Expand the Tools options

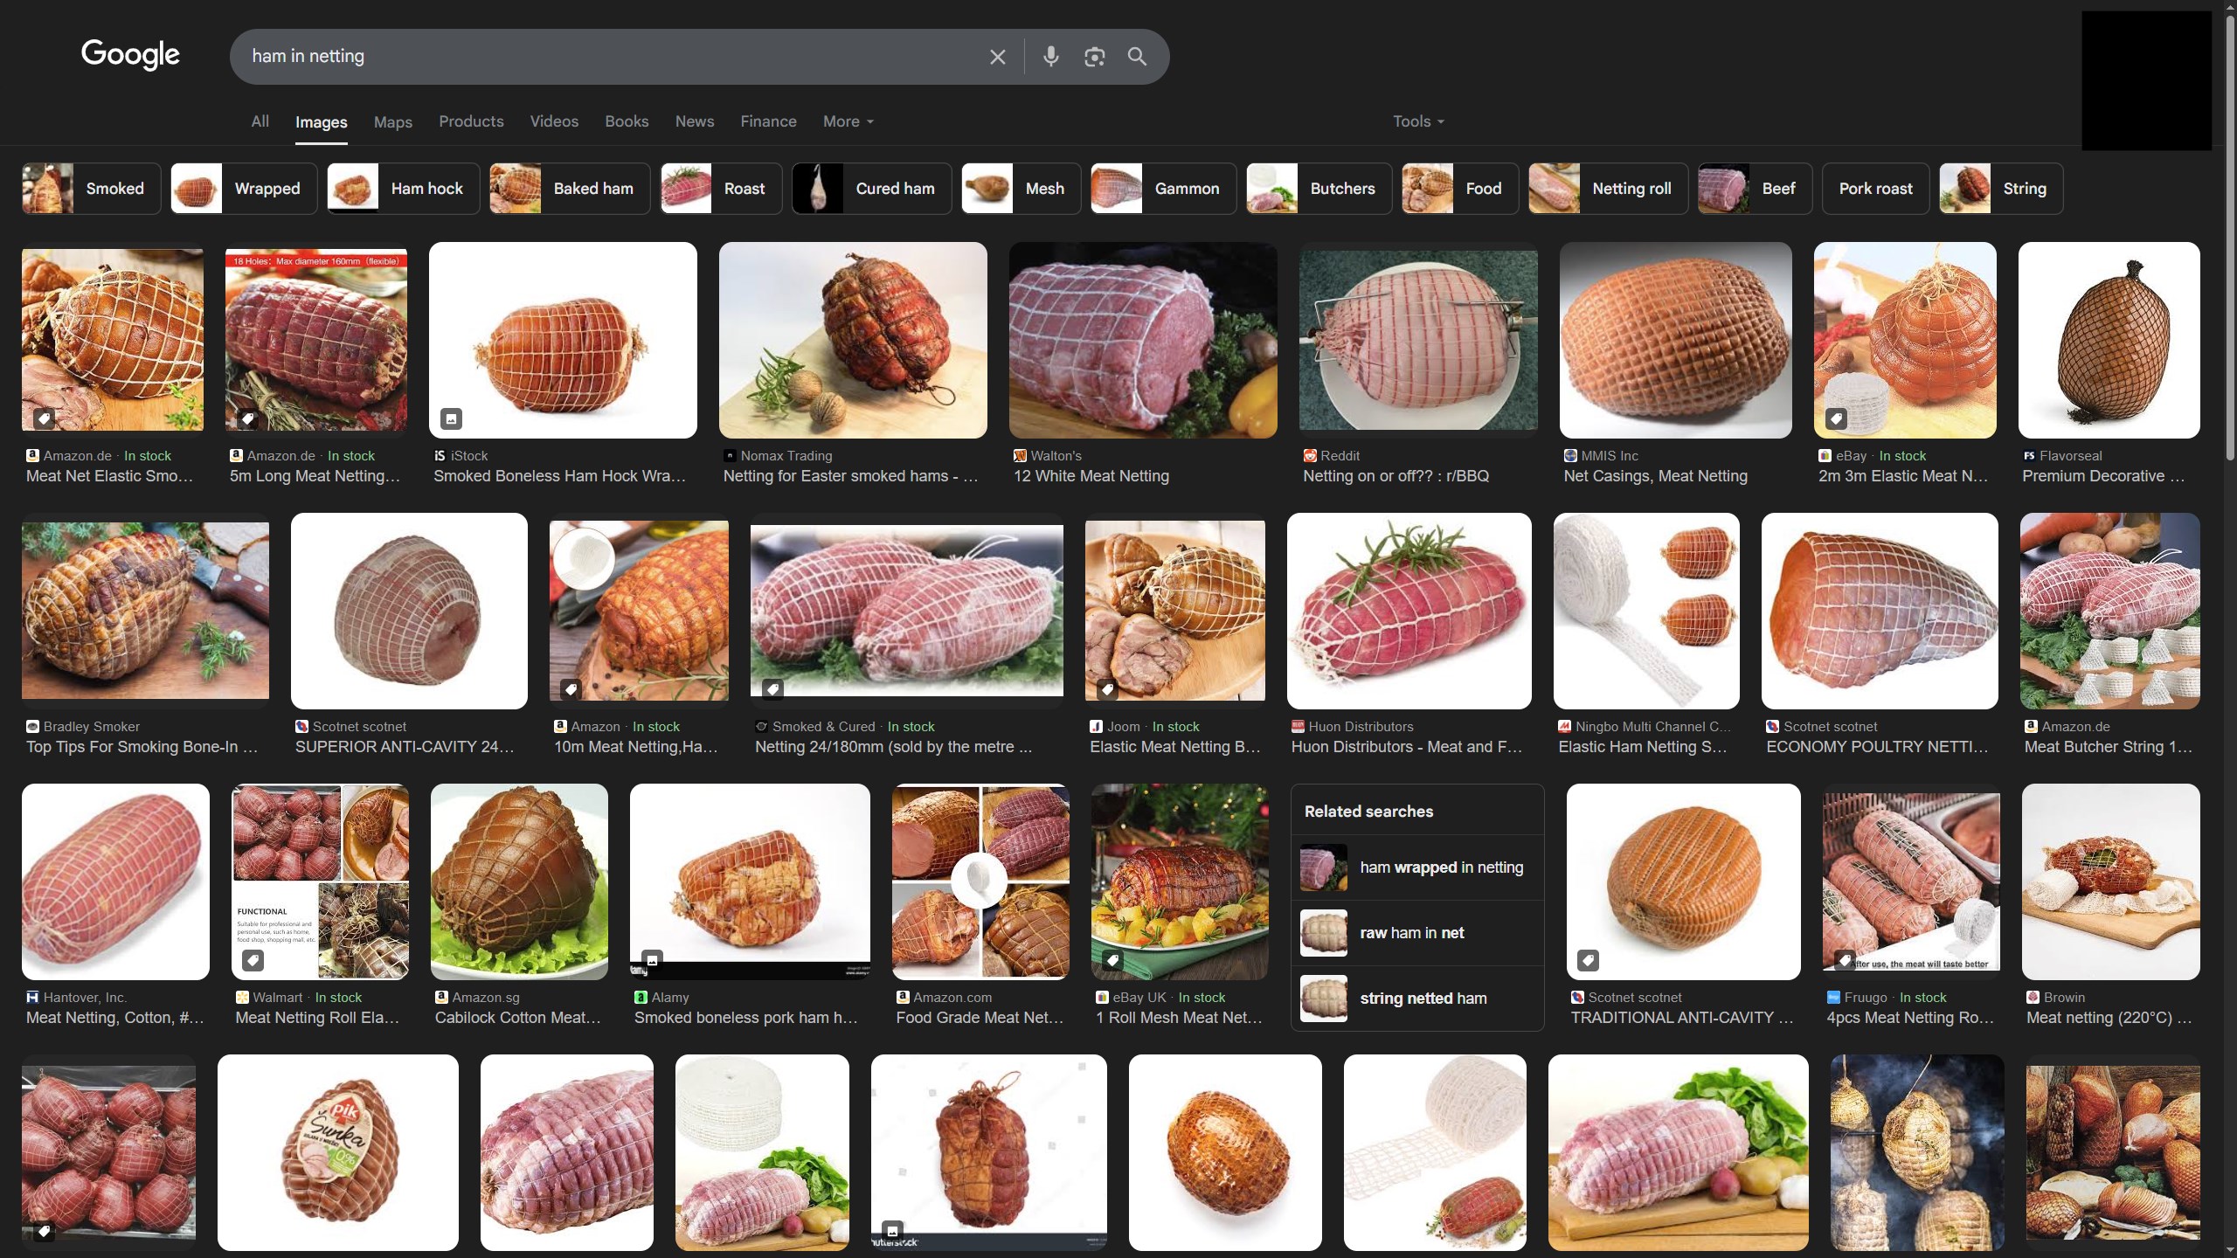(1418, 121)
